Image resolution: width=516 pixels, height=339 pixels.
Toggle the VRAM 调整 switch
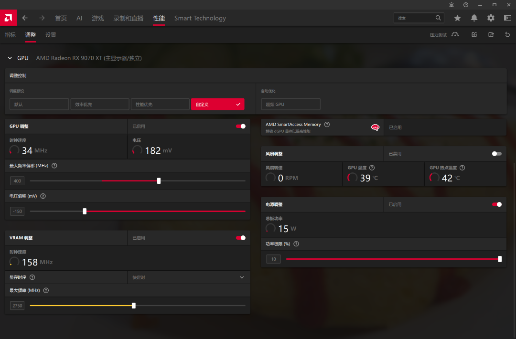click(241, 238)
